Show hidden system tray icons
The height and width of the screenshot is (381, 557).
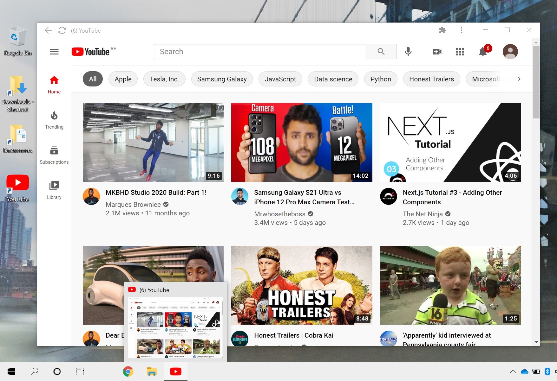coord(513,371)
